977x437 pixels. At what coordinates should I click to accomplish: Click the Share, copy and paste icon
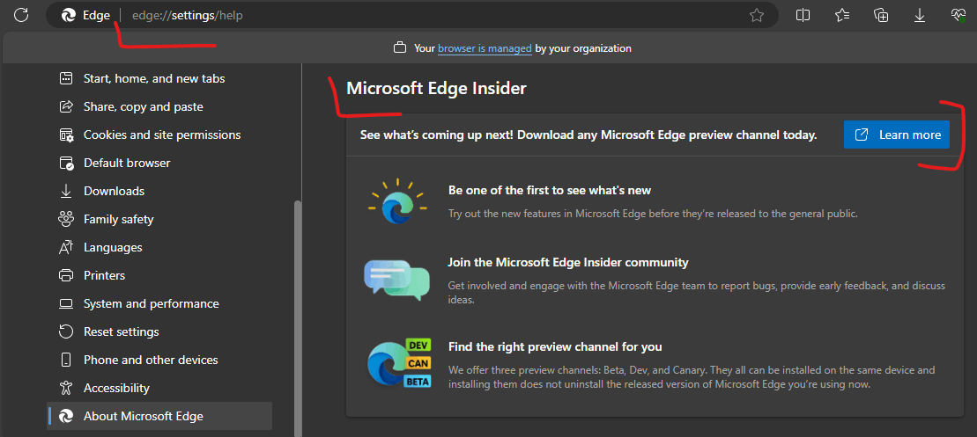66,107
